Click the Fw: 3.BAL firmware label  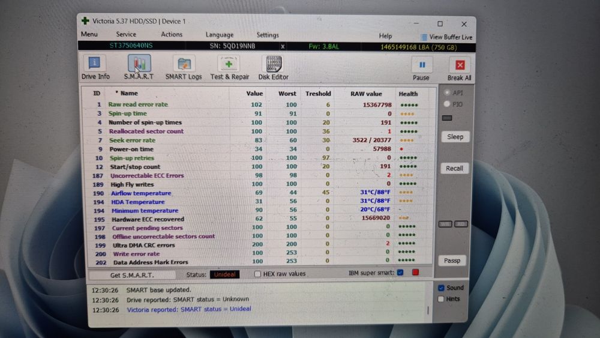click(x=324, y=47)
